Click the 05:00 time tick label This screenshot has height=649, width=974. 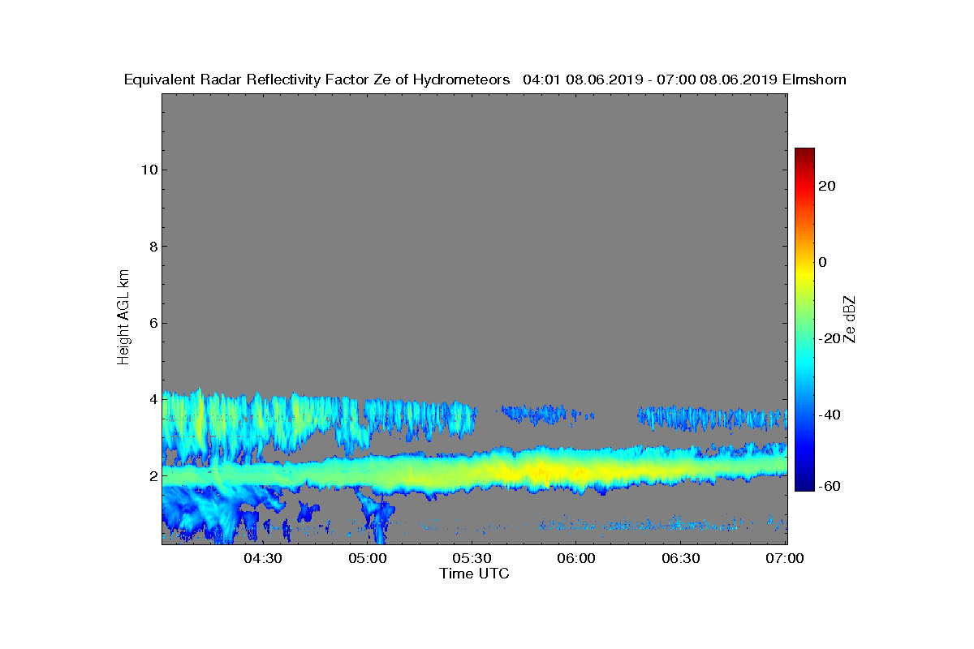368,558
